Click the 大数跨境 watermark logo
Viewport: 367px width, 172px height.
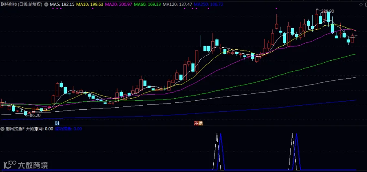pos(26,164)
